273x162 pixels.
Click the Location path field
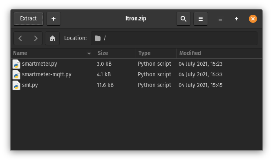(x=174, y=38)
